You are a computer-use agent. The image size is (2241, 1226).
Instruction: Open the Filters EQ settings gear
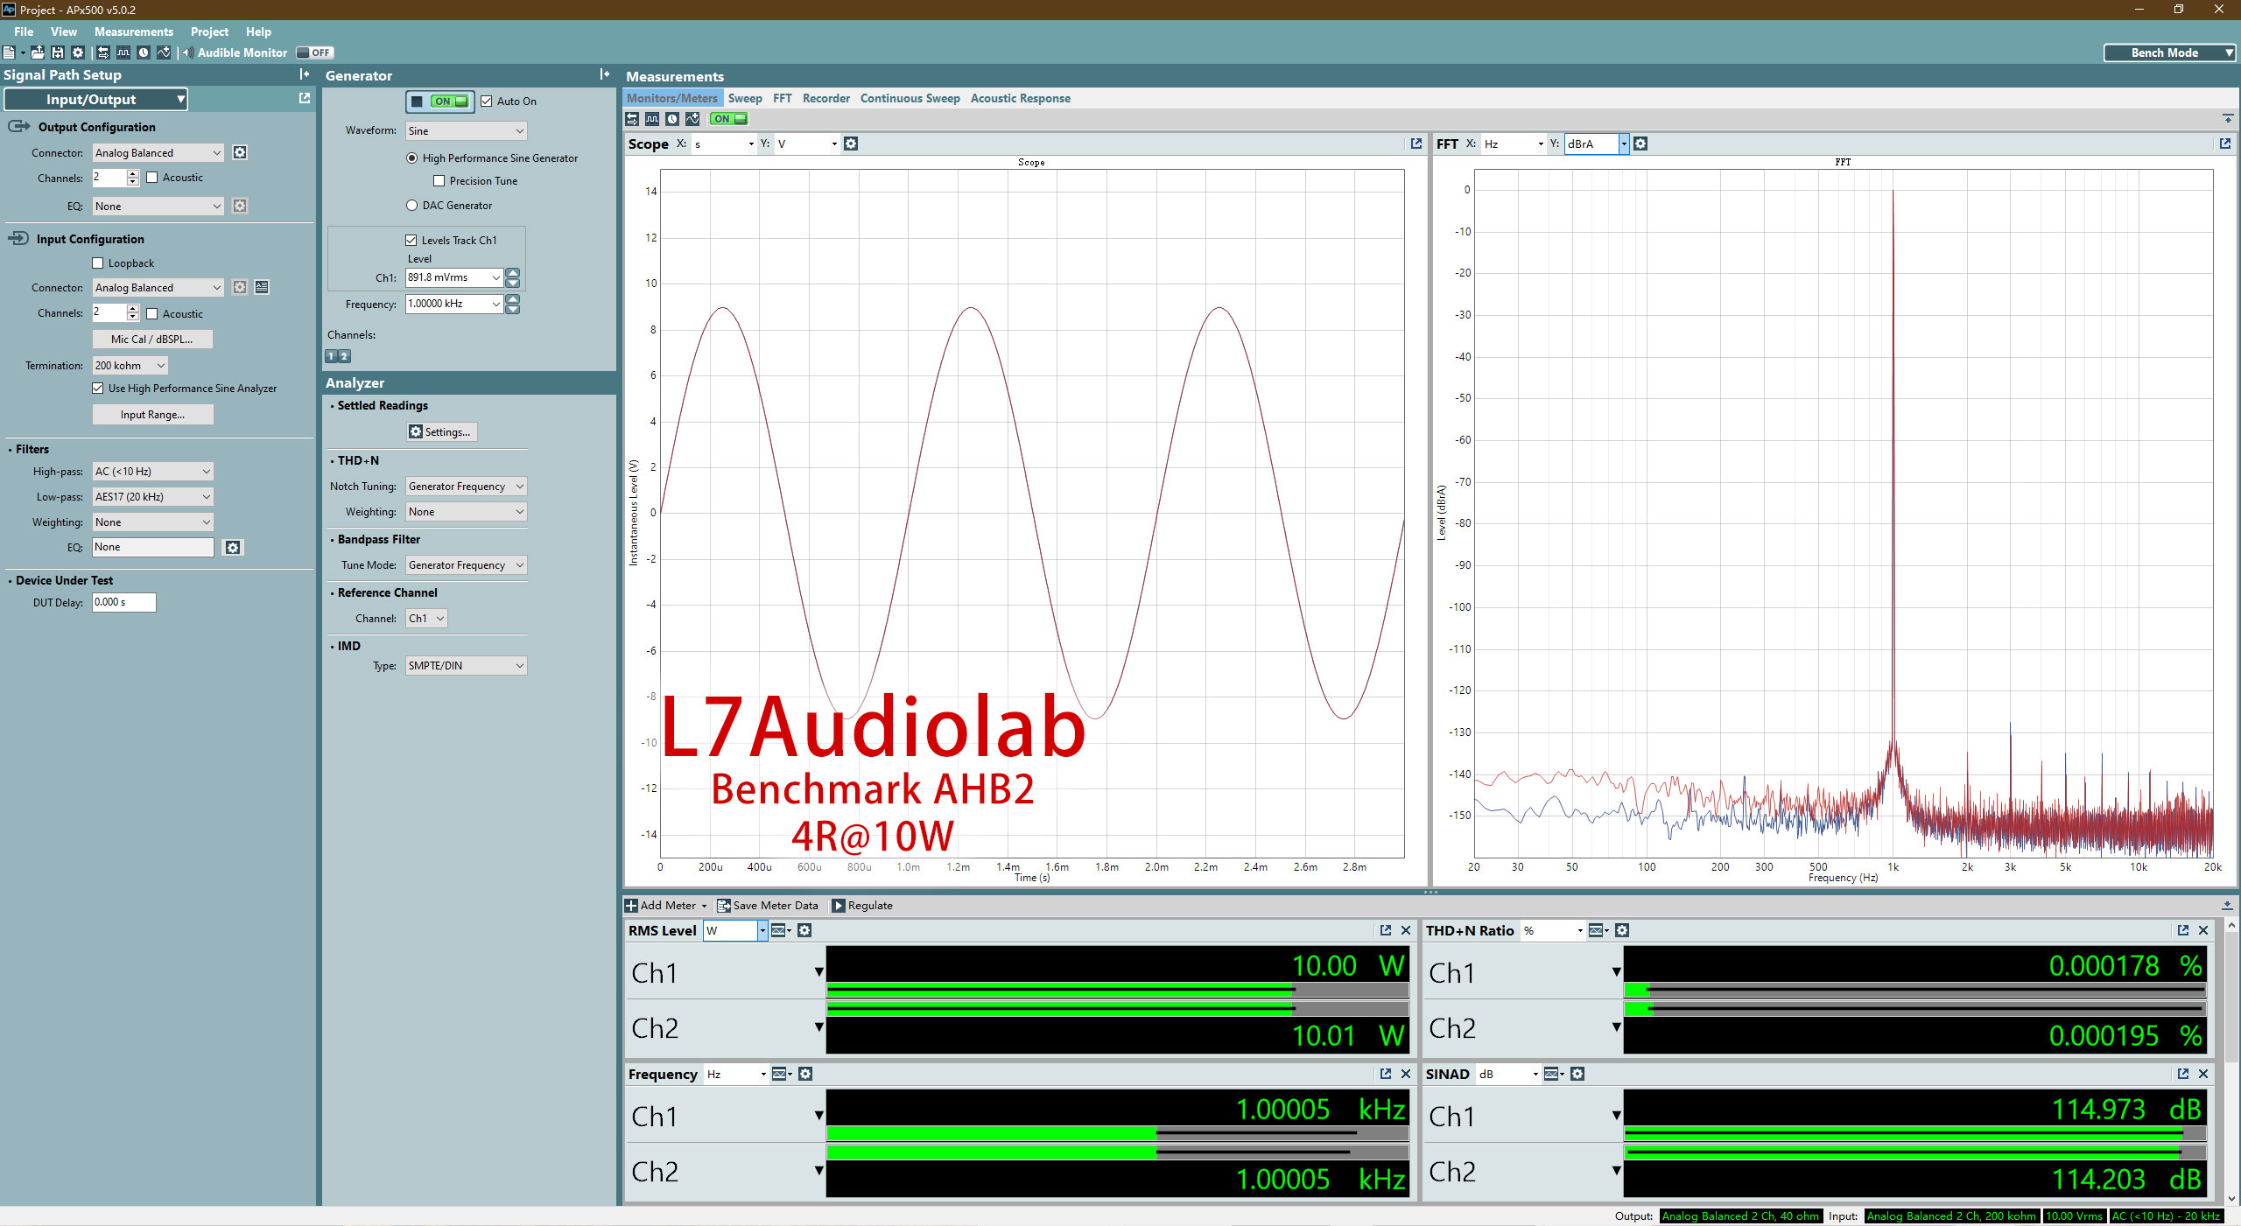tap(232, 548)
